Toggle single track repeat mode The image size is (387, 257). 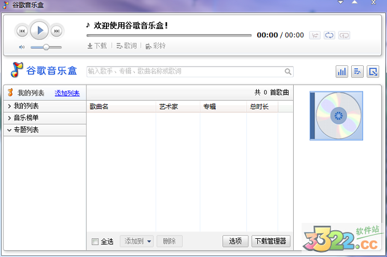(344, 35)
